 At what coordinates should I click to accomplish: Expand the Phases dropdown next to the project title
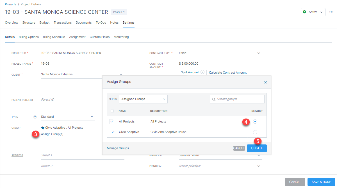click(x=119, y=12)
